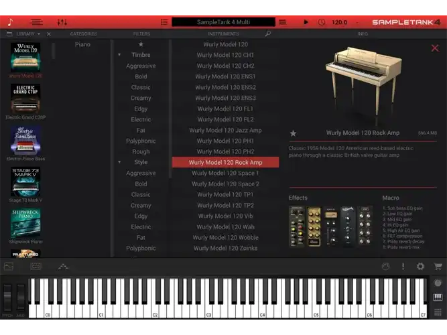
Task: Toggle the Classic filter under Style
Action: pos(141,195)
